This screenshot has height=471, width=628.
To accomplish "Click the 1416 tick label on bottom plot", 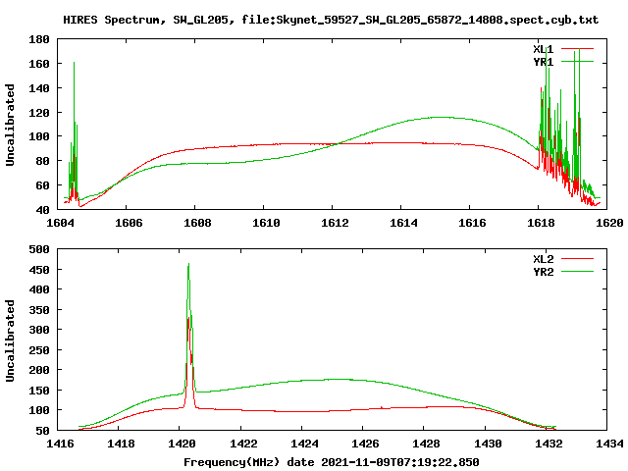I will [60, 444].
